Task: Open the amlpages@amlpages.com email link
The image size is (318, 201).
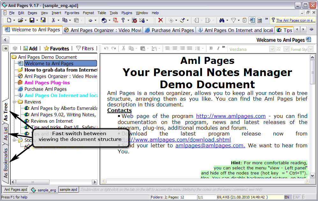Action: click(x=210, y=145)
